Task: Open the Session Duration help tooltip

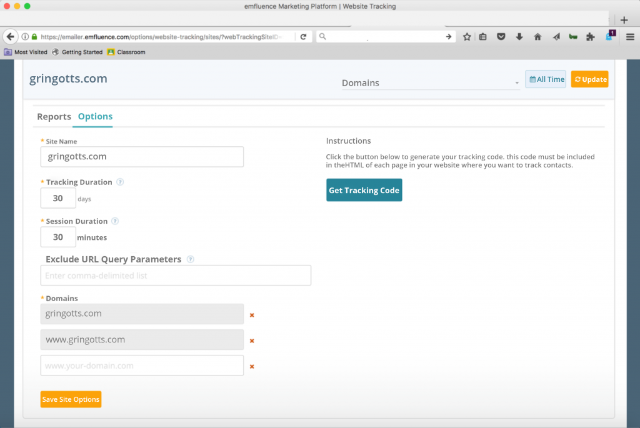Action: [114, 221]
